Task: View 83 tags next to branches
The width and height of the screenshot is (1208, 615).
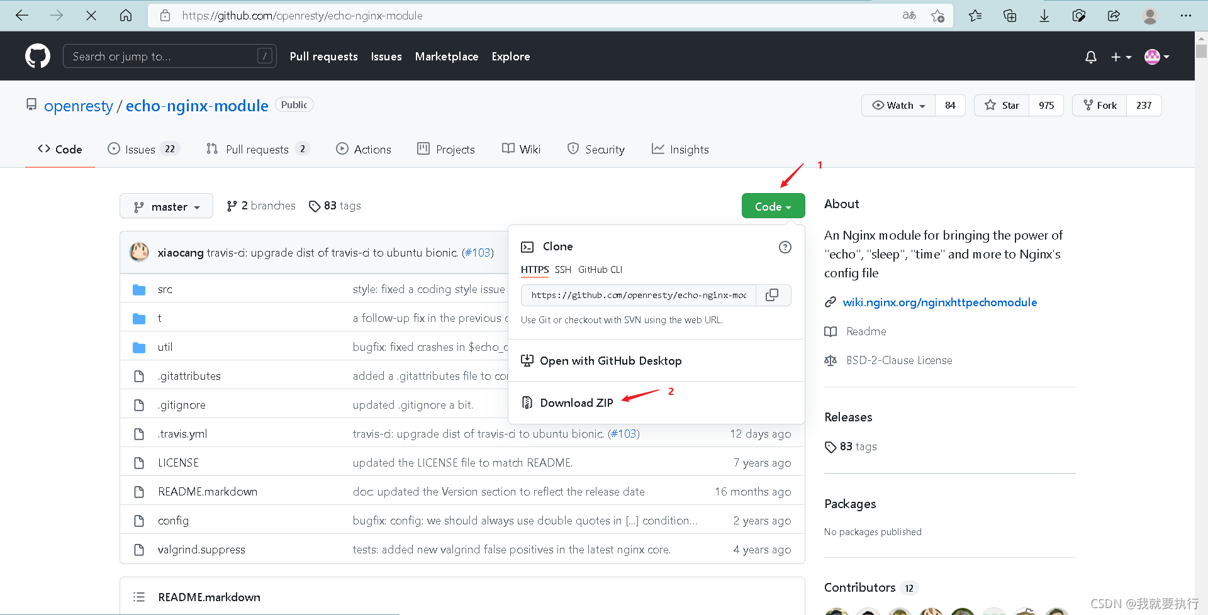Action: (x=335, y=206)
